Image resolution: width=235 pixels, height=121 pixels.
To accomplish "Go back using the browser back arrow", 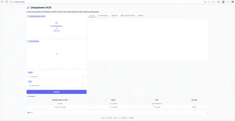I will (2, 2).
